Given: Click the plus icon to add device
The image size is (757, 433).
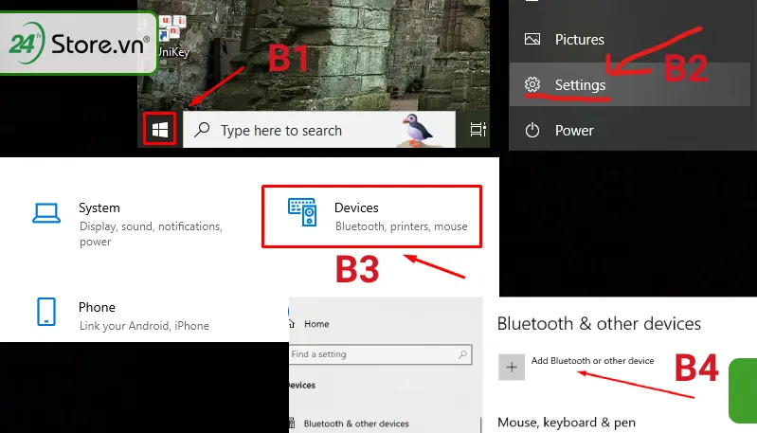Looking at the screenshot, I should click(x=512, y=368).
